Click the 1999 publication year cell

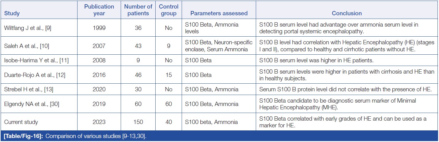99,28
